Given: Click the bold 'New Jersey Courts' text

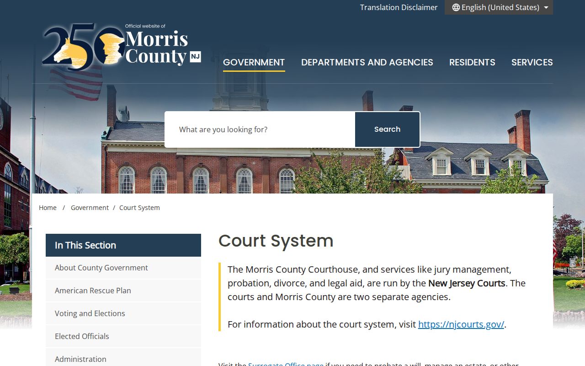Looking at the screenshot, I should [467, 283].
